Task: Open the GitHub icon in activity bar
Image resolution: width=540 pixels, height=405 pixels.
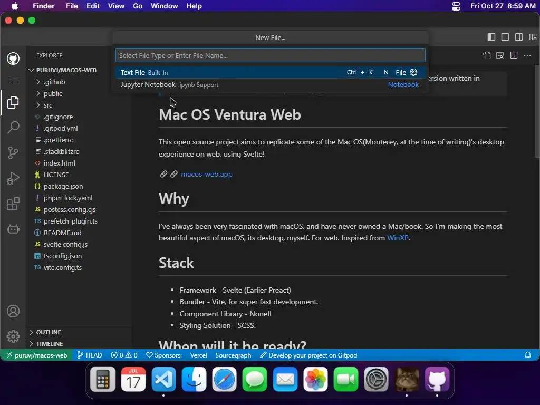Action: coord(13,59)
